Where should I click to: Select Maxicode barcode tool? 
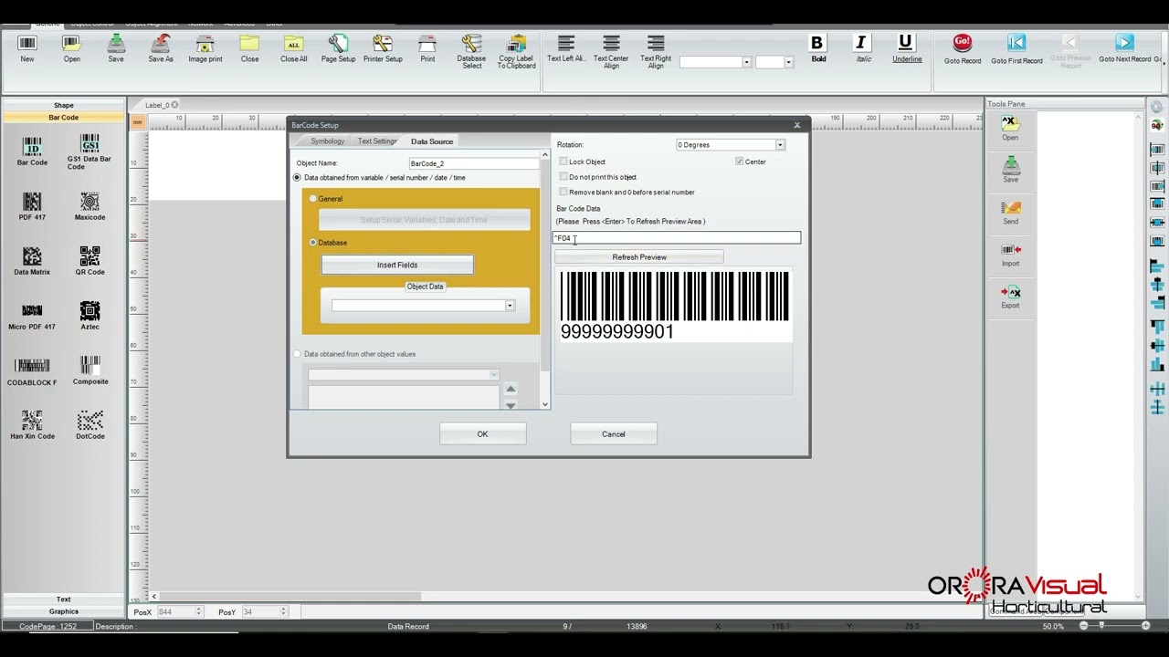90,206
